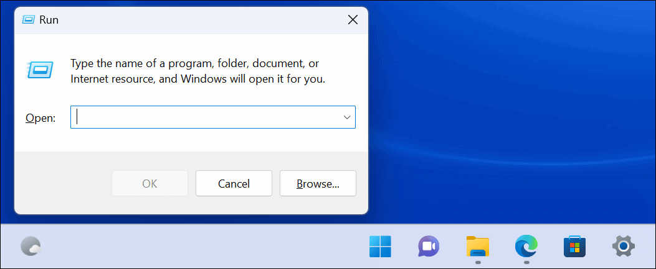The height and width of the screenshot is (269, 656).
Task: Click the small Run icon in title bar
Action: coord(28,20)
